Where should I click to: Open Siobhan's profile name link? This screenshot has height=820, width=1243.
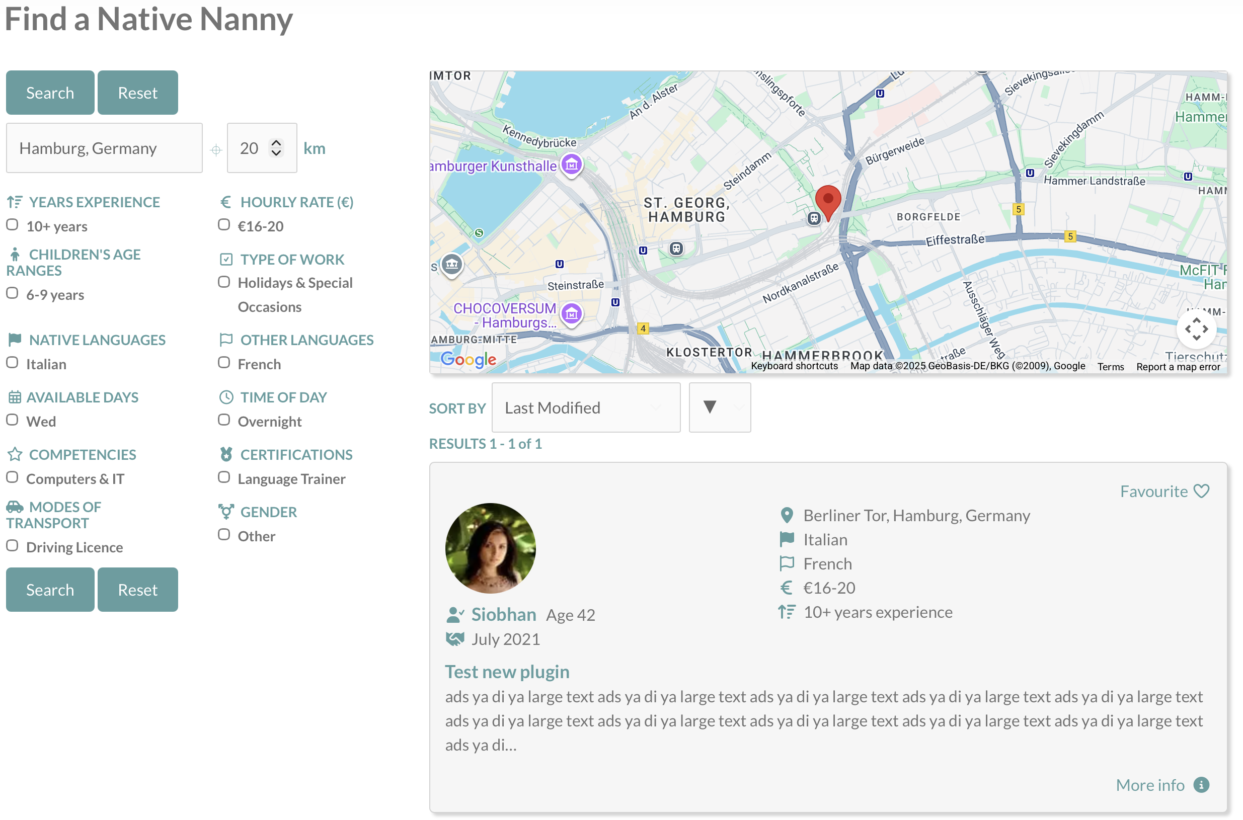coord(503,614)
